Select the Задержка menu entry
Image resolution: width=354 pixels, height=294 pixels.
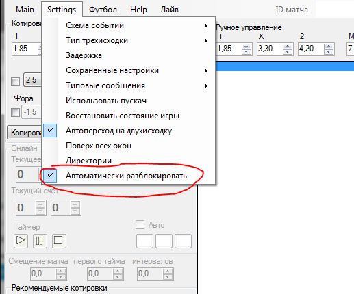[128, 55]
